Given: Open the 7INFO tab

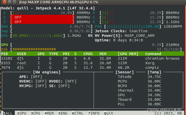Looking at the screenshot, I should [x=94, y=113].
